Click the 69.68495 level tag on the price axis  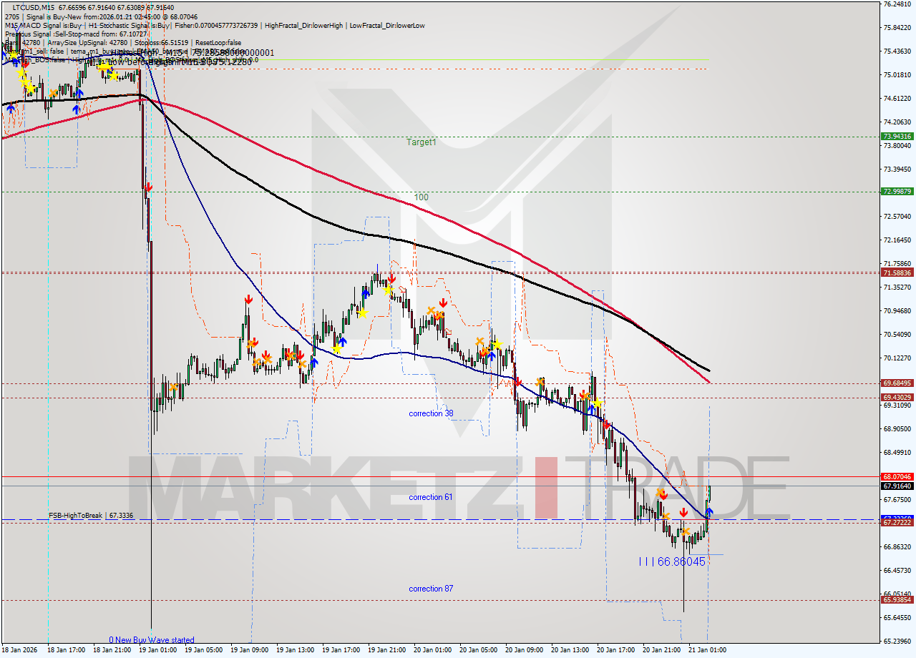(897, 383)
